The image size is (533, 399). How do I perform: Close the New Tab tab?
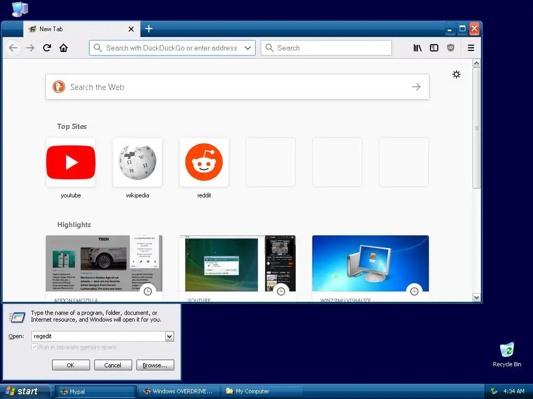[131, 29]
